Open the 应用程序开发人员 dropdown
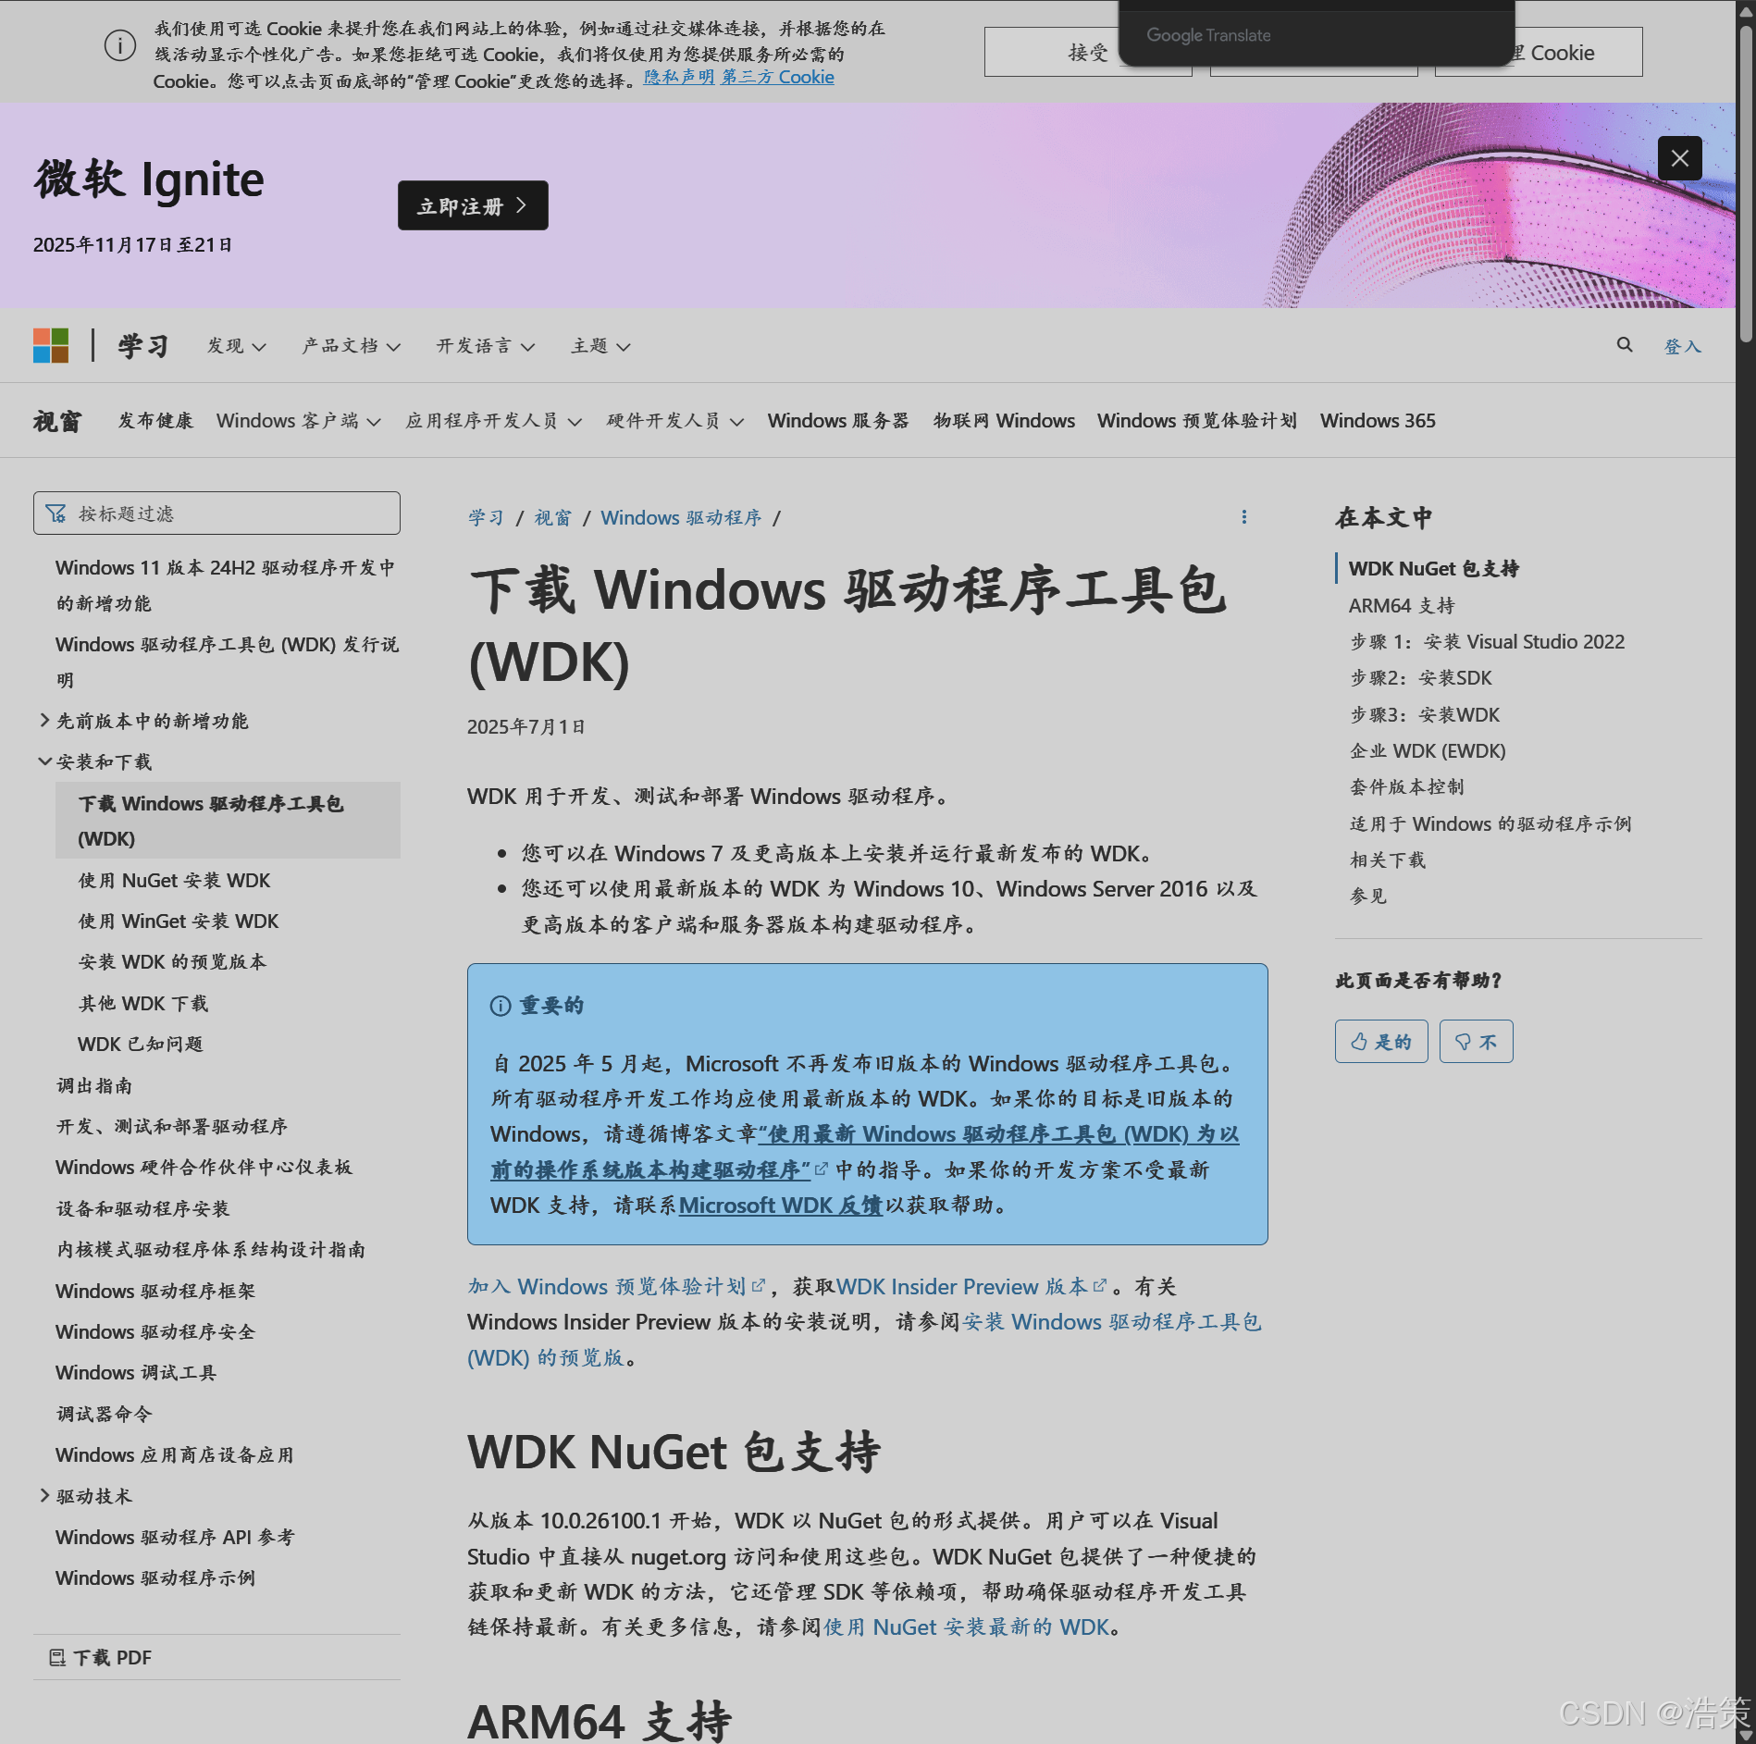 coord(494,421)
